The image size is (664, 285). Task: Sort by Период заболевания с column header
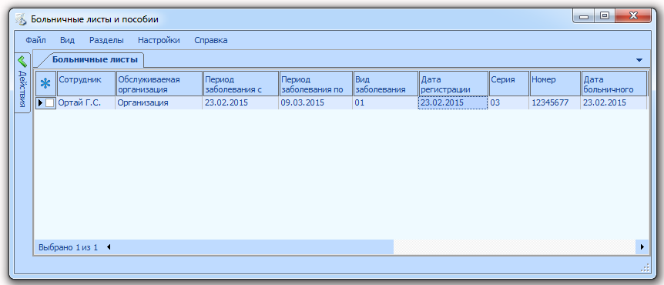coord(241,83)
